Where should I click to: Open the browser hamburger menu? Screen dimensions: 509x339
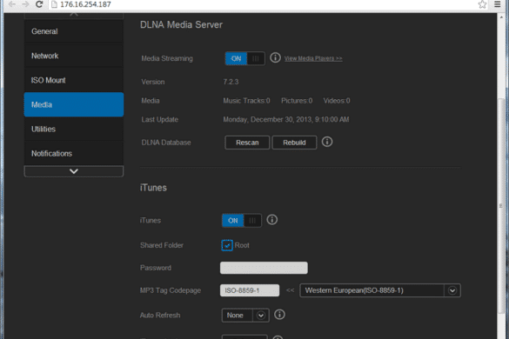coord(498,4)
